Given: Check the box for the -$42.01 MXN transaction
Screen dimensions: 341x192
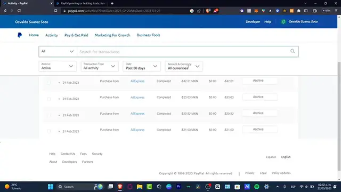Looking at the screenshot, I should click(49, 83).
